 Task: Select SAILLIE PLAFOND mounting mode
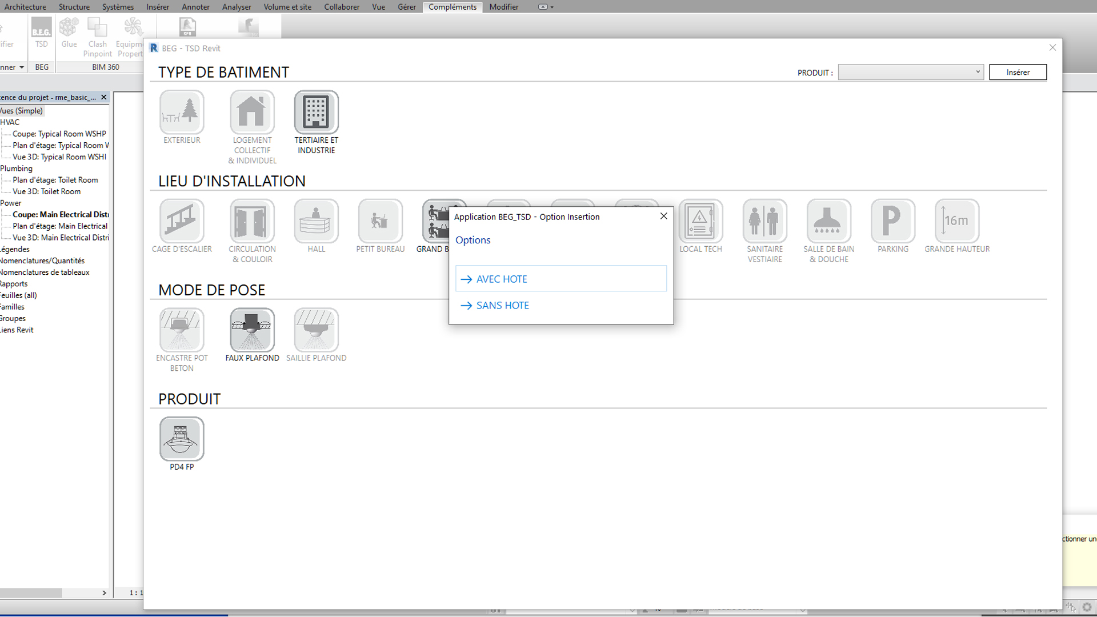[x=316, y=330]
